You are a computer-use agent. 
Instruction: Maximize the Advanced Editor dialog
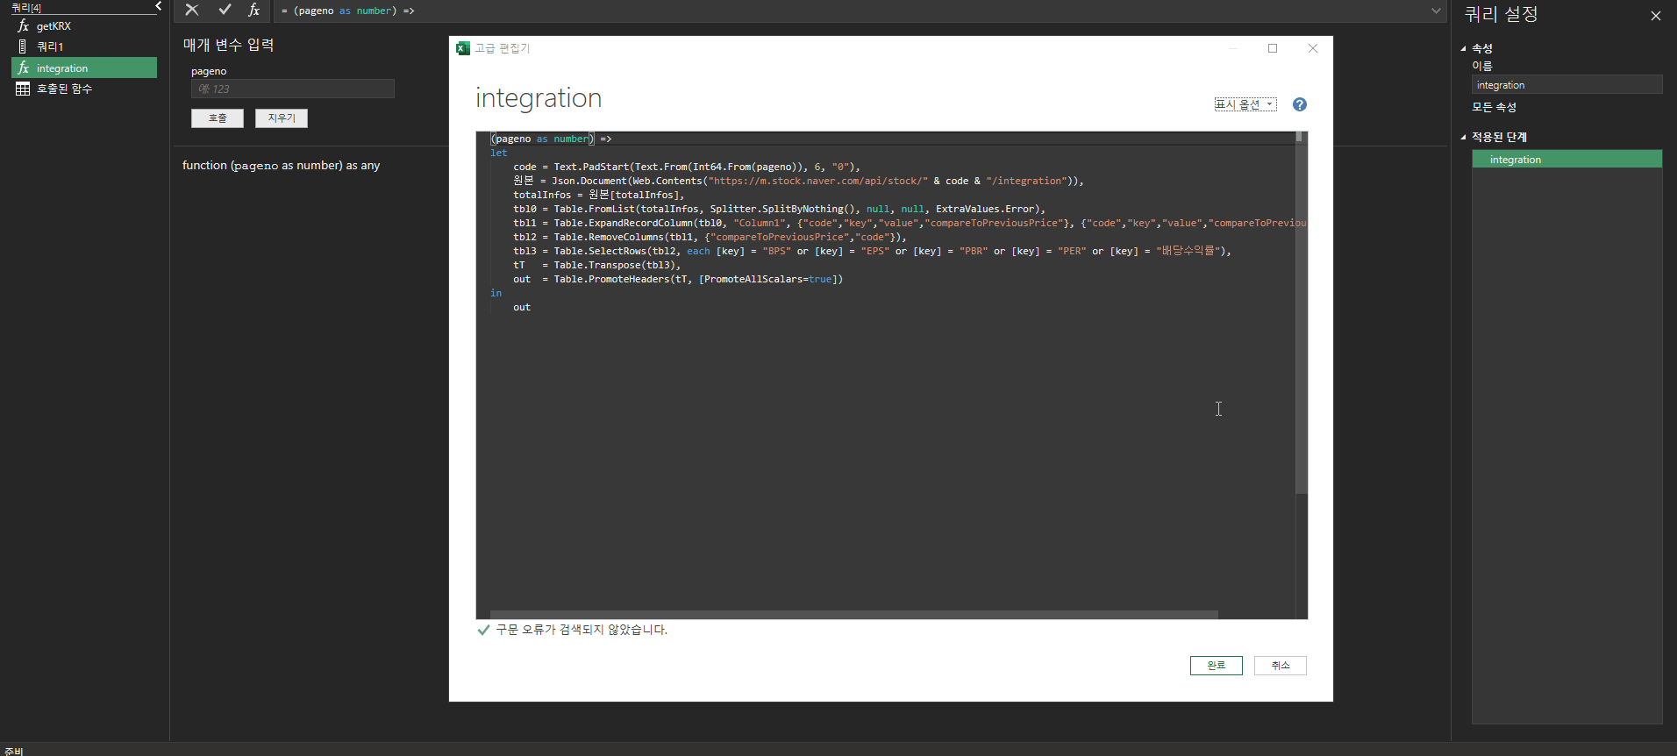(x=1272, y=48)
